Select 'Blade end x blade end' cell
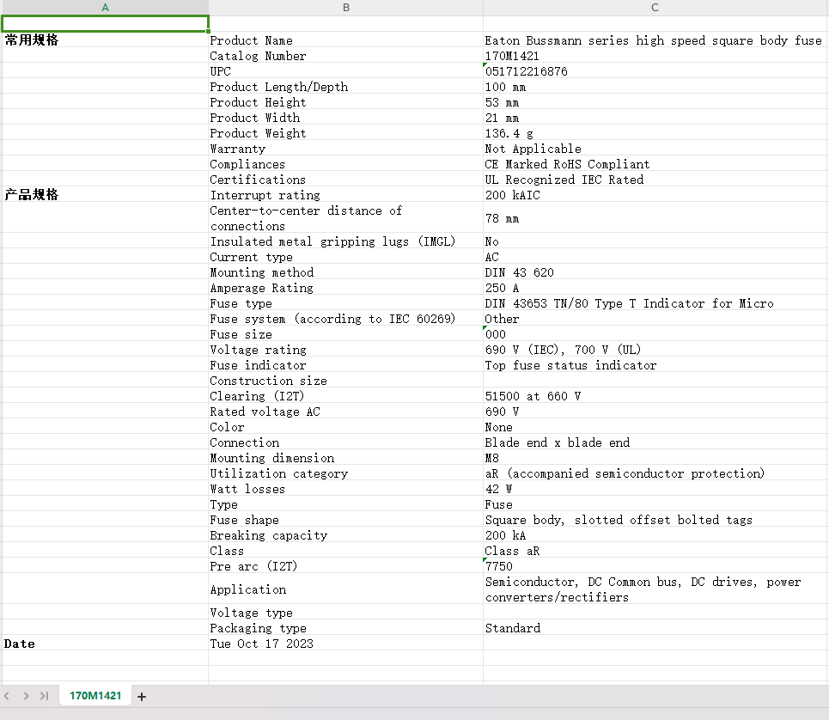The height and width of the screenshot is (720, 829). pyautogui.click(x=655, y=442)
